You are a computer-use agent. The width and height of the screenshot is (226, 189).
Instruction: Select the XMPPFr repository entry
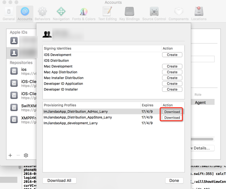pyautogui.click(x=21, y=120)
